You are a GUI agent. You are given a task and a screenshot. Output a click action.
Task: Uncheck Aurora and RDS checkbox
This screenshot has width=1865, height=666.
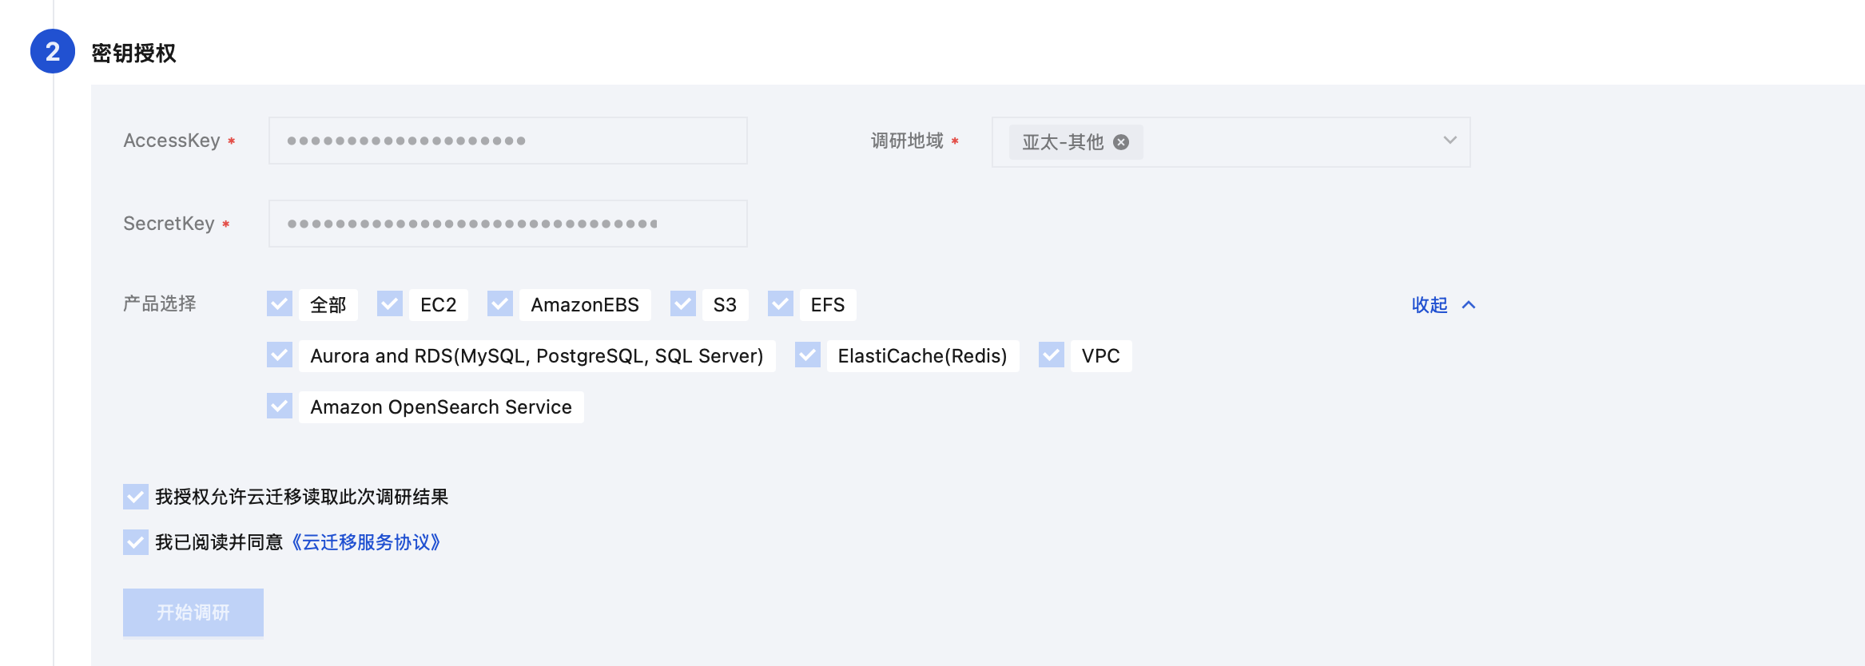280,355
